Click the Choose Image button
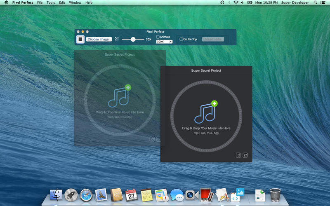 (99, 40)
